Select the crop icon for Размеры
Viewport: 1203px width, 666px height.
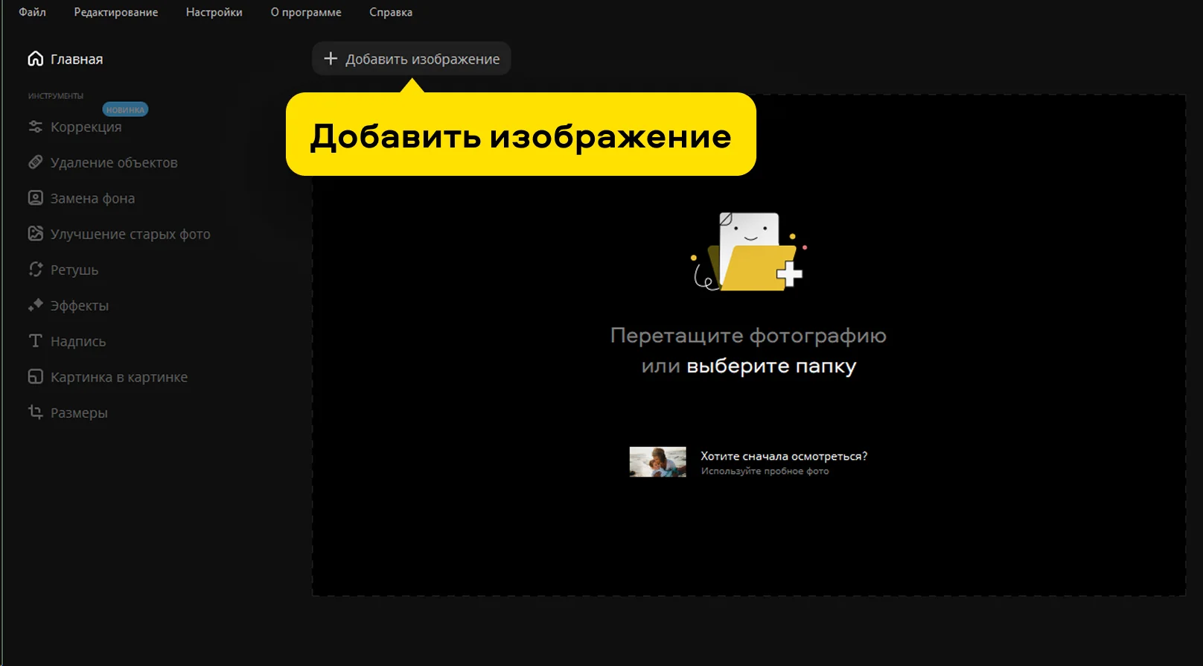pyautogui.click(x=35, y=412)
